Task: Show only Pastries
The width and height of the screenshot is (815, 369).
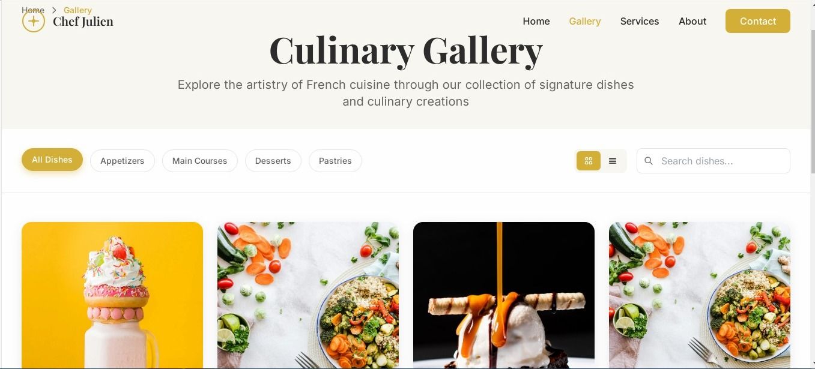Action: (335, 161)
